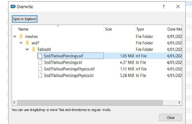
Task: Click the Mod Organizer icon in title bar
Action: [13, 6]
